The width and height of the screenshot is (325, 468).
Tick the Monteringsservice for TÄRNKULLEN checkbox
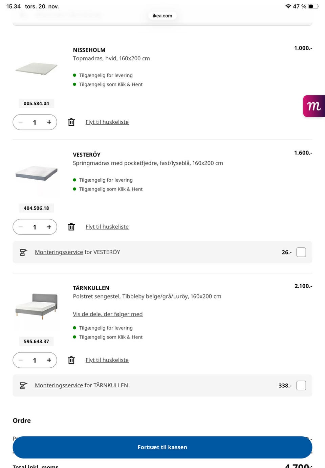[301, 385]
